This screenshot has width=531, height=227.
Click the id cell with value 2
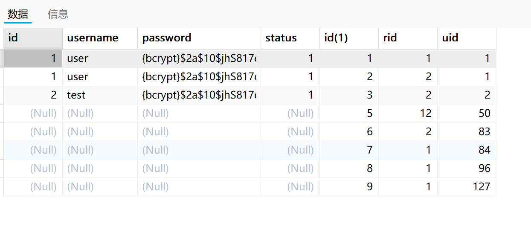[x=33, y=95]
